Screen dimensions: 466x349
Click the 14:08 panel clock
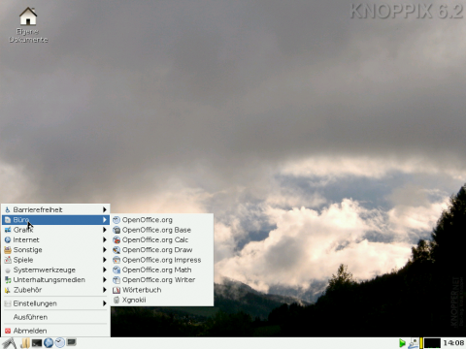point(453,343)
